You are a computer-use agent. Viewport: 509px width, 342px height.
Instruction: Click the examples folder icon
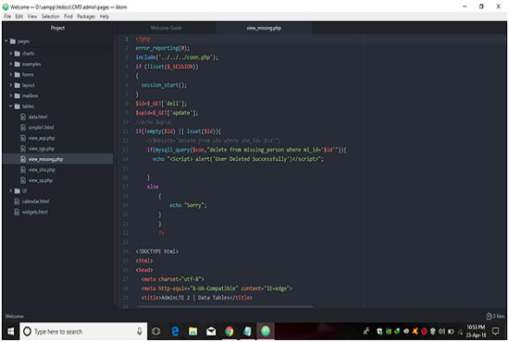pyautogui.click(x=18, y=64)
